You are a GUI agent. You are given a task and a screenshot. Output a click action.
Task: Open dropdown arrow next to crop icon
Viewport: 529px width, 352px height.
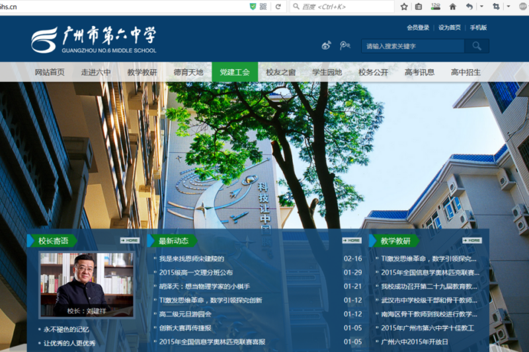(508, 7)
